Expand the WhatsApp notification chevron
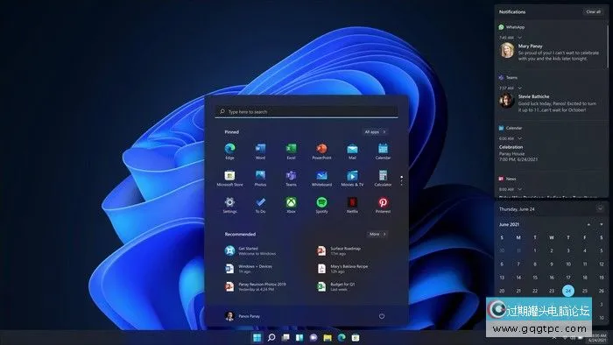Screen dimensions: 613x345 520,38
